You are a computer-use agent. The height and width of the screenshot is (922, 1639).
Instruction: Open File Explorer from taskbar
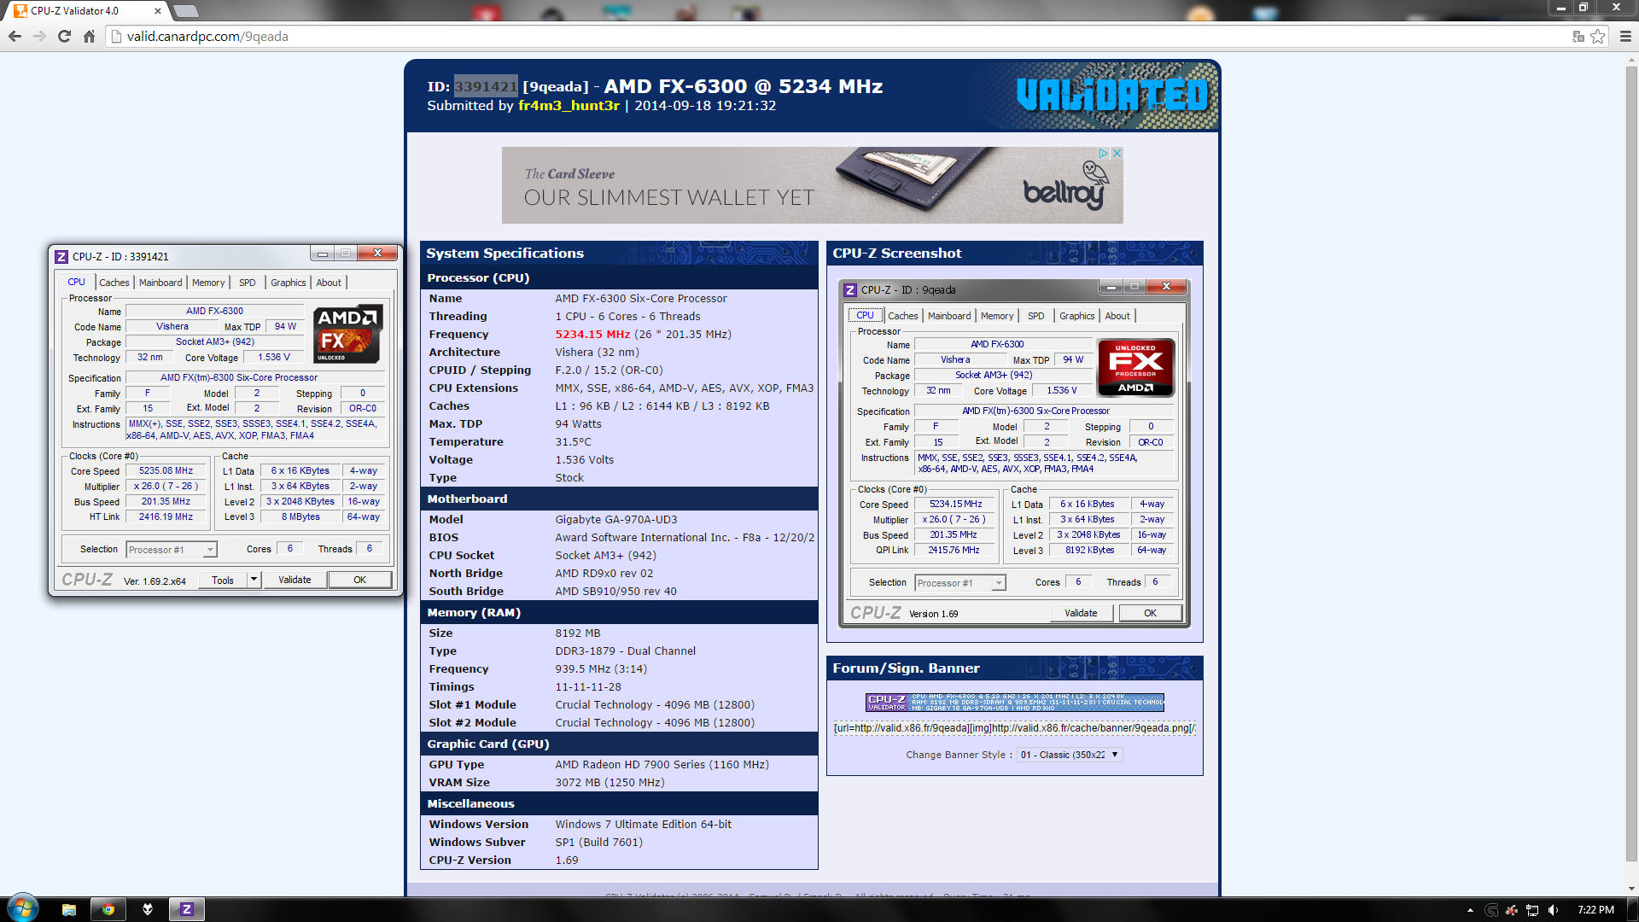pyautogui.click(x=69, y=909)
